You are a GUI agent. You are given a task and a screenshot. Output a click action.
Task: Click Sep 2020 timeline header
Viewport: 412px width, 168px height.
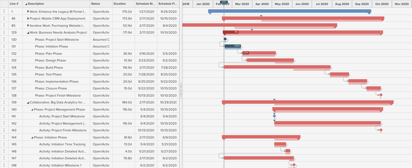pos(362,4)
